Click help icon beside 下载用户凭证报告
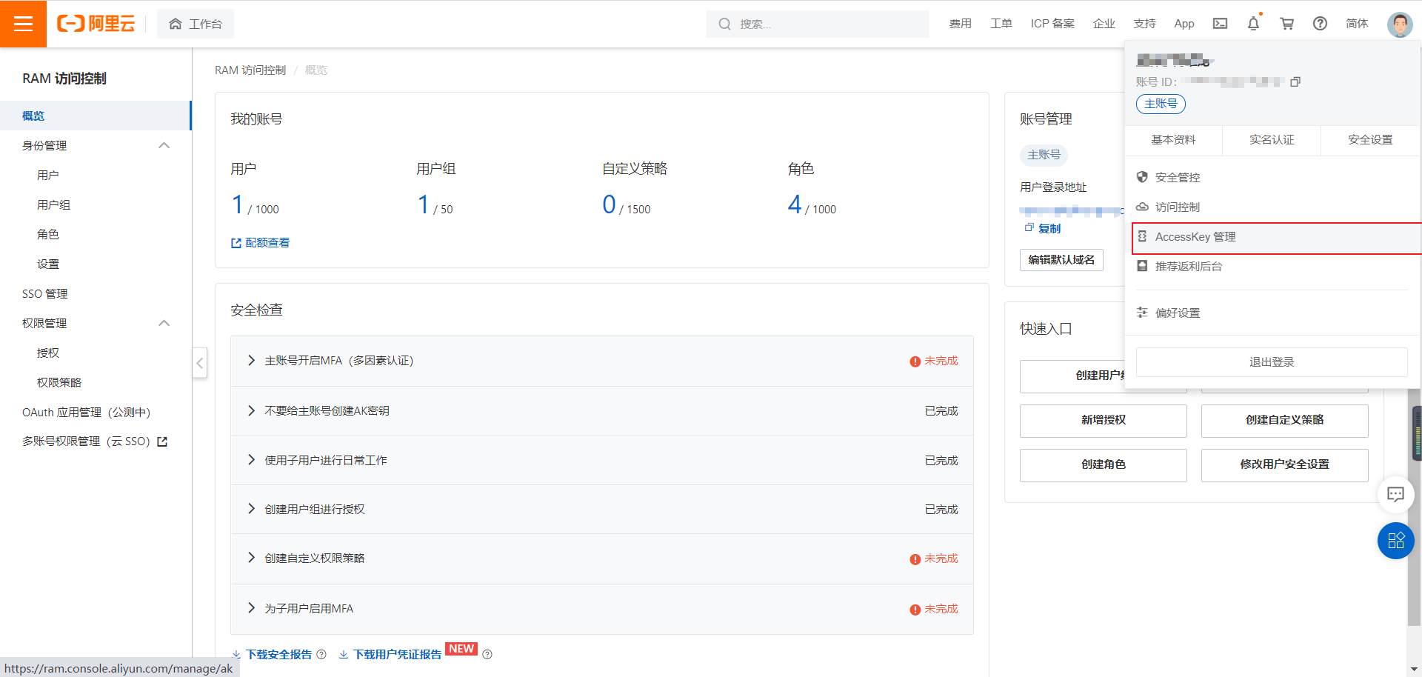The width and height of the screenshot is (1422, 677). [x=487, y=655]
